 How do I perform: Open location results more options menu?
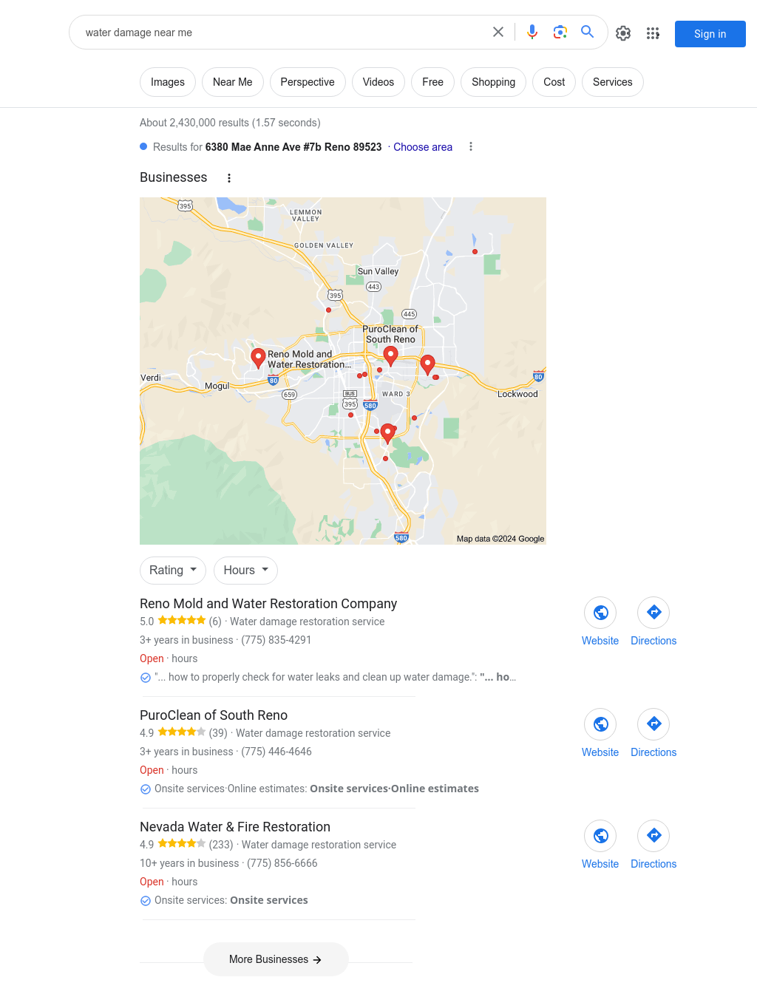pyautogui.click(x=471, y=147)
